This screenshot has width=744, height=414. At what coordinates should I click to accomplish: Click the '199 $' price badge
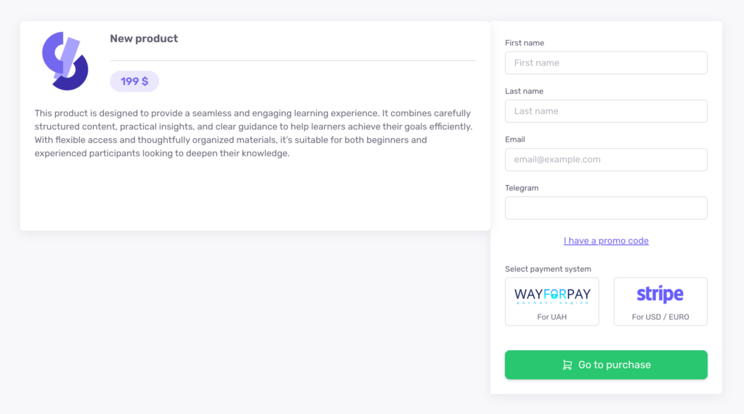click(x=134, y=81)
